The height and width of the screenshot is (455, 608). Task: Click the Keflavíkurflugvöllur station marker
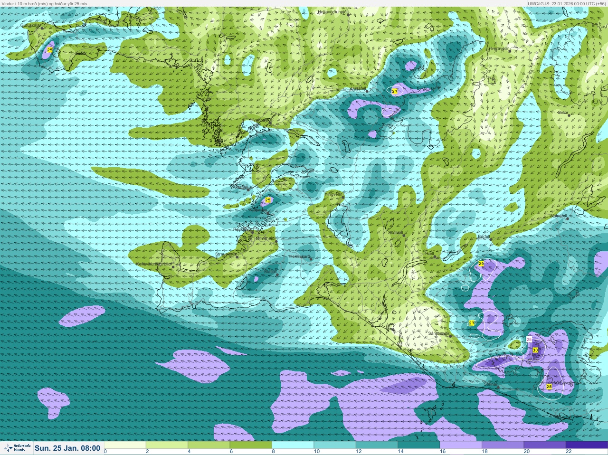coord(173,267)
